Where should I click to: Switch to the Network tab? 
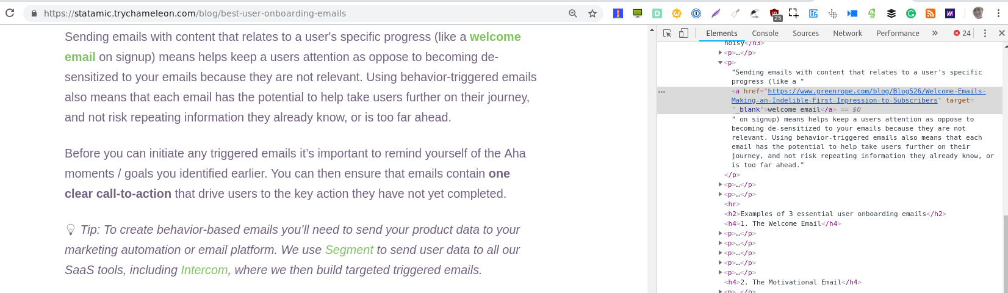click(848, 34)
